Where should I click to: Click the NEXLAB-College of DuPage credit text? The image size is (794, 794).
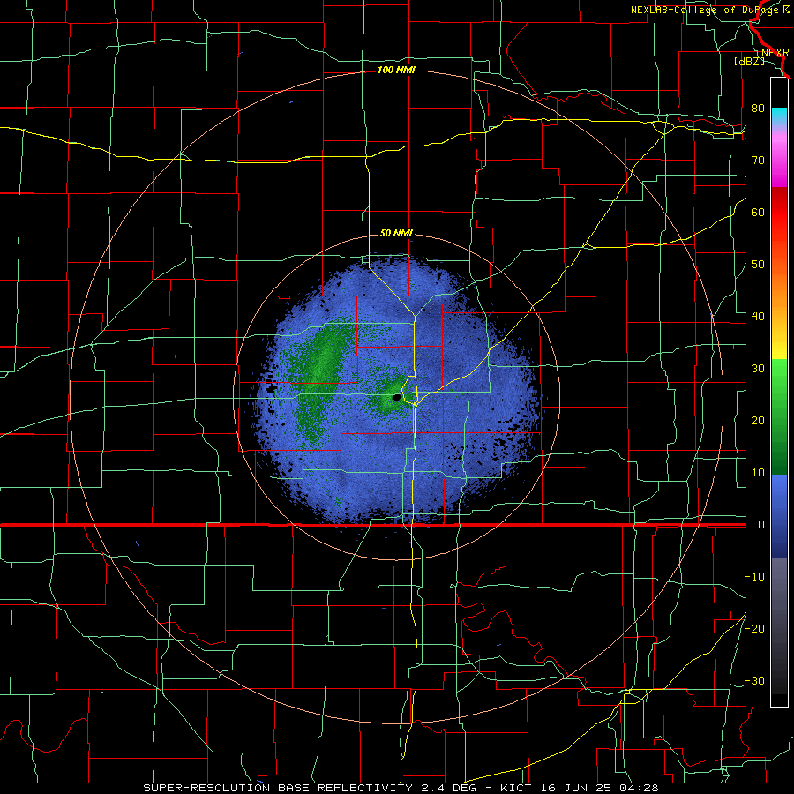[709, 10]
